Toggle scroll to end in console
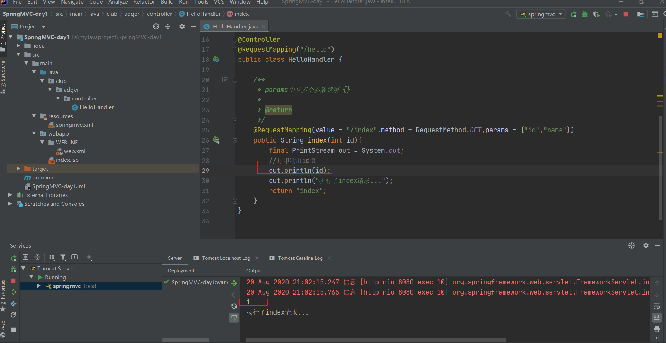The image size is (666, 343). (657, 318)
